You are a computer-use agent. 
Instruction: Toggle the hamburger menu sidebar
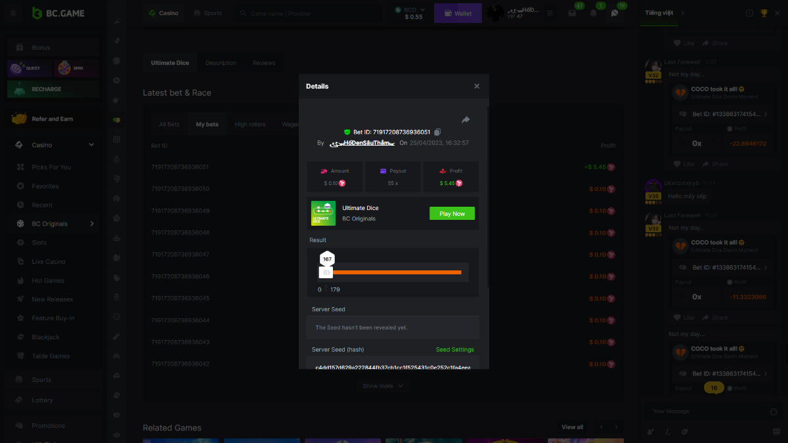[x=14, y=13]
